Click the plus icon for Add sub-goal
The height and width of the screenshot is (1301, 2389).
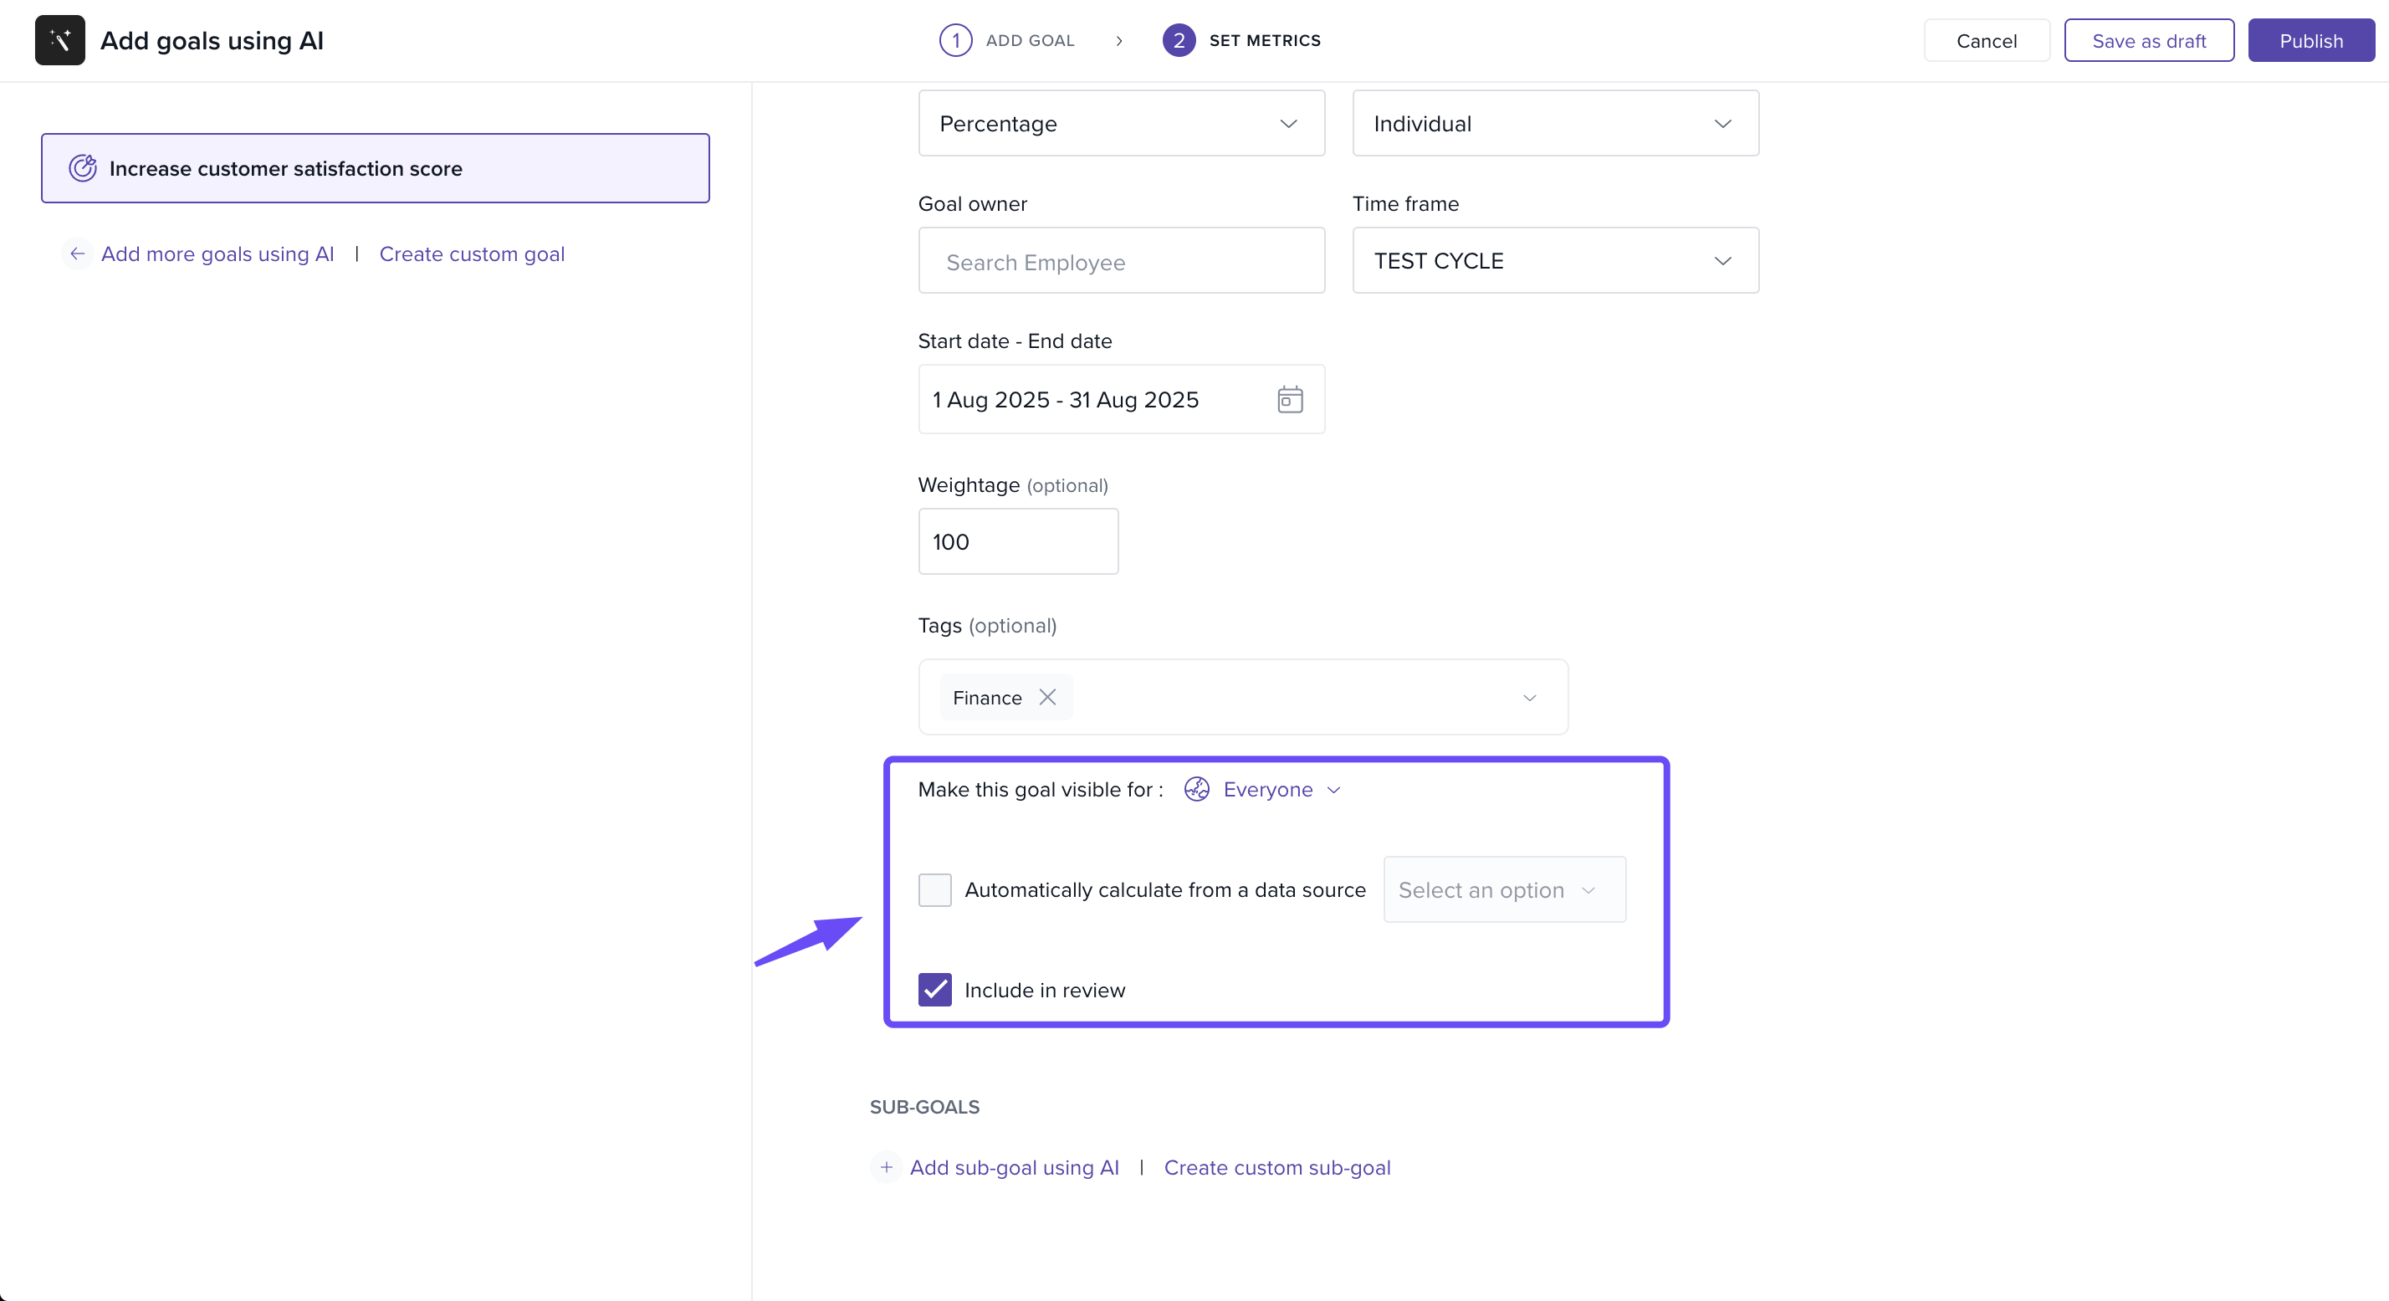[x=886, y=1167]
